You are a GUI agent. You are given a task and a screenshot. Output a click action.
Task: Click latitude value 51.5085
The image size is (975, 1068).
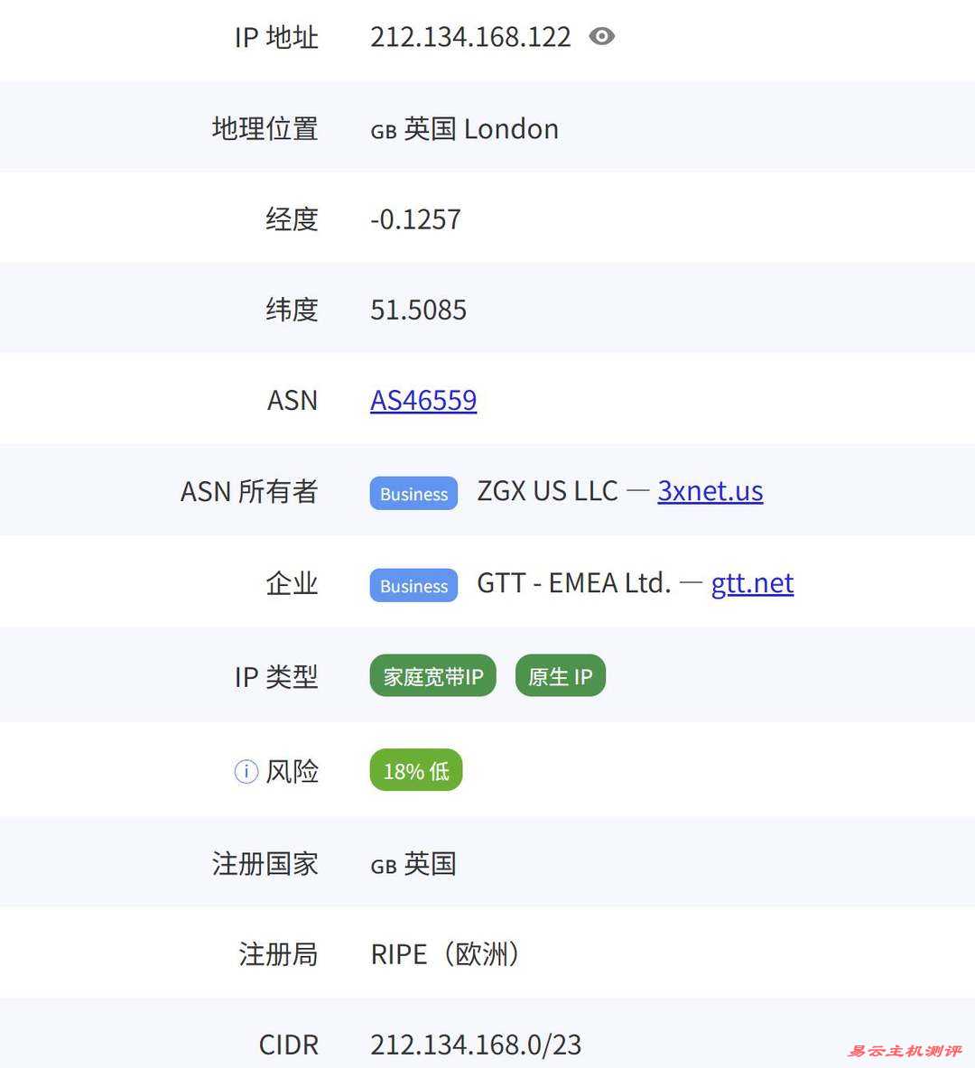pyautogui.click(x=418, y=310)
